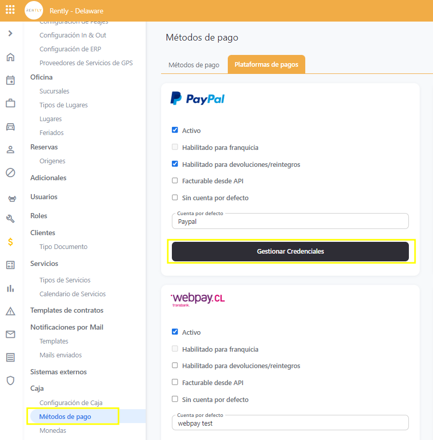Open the bar chart reports icon
The width and height of the screenshot is (433, 440).
coord(10,288)
